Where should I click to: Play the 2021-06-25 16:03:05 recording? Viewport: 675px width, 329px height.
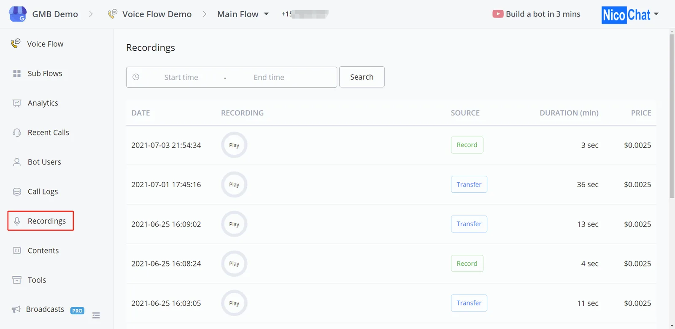(x=234, y=303)
